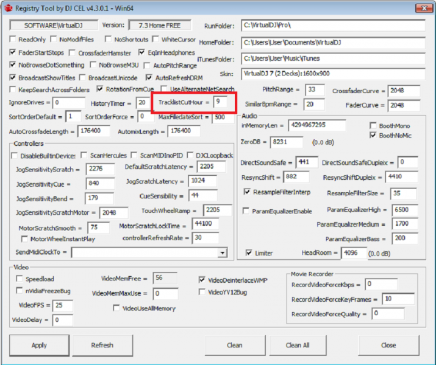Check the BoothMono option
436x365 pixels.
(x=373, y=125)
